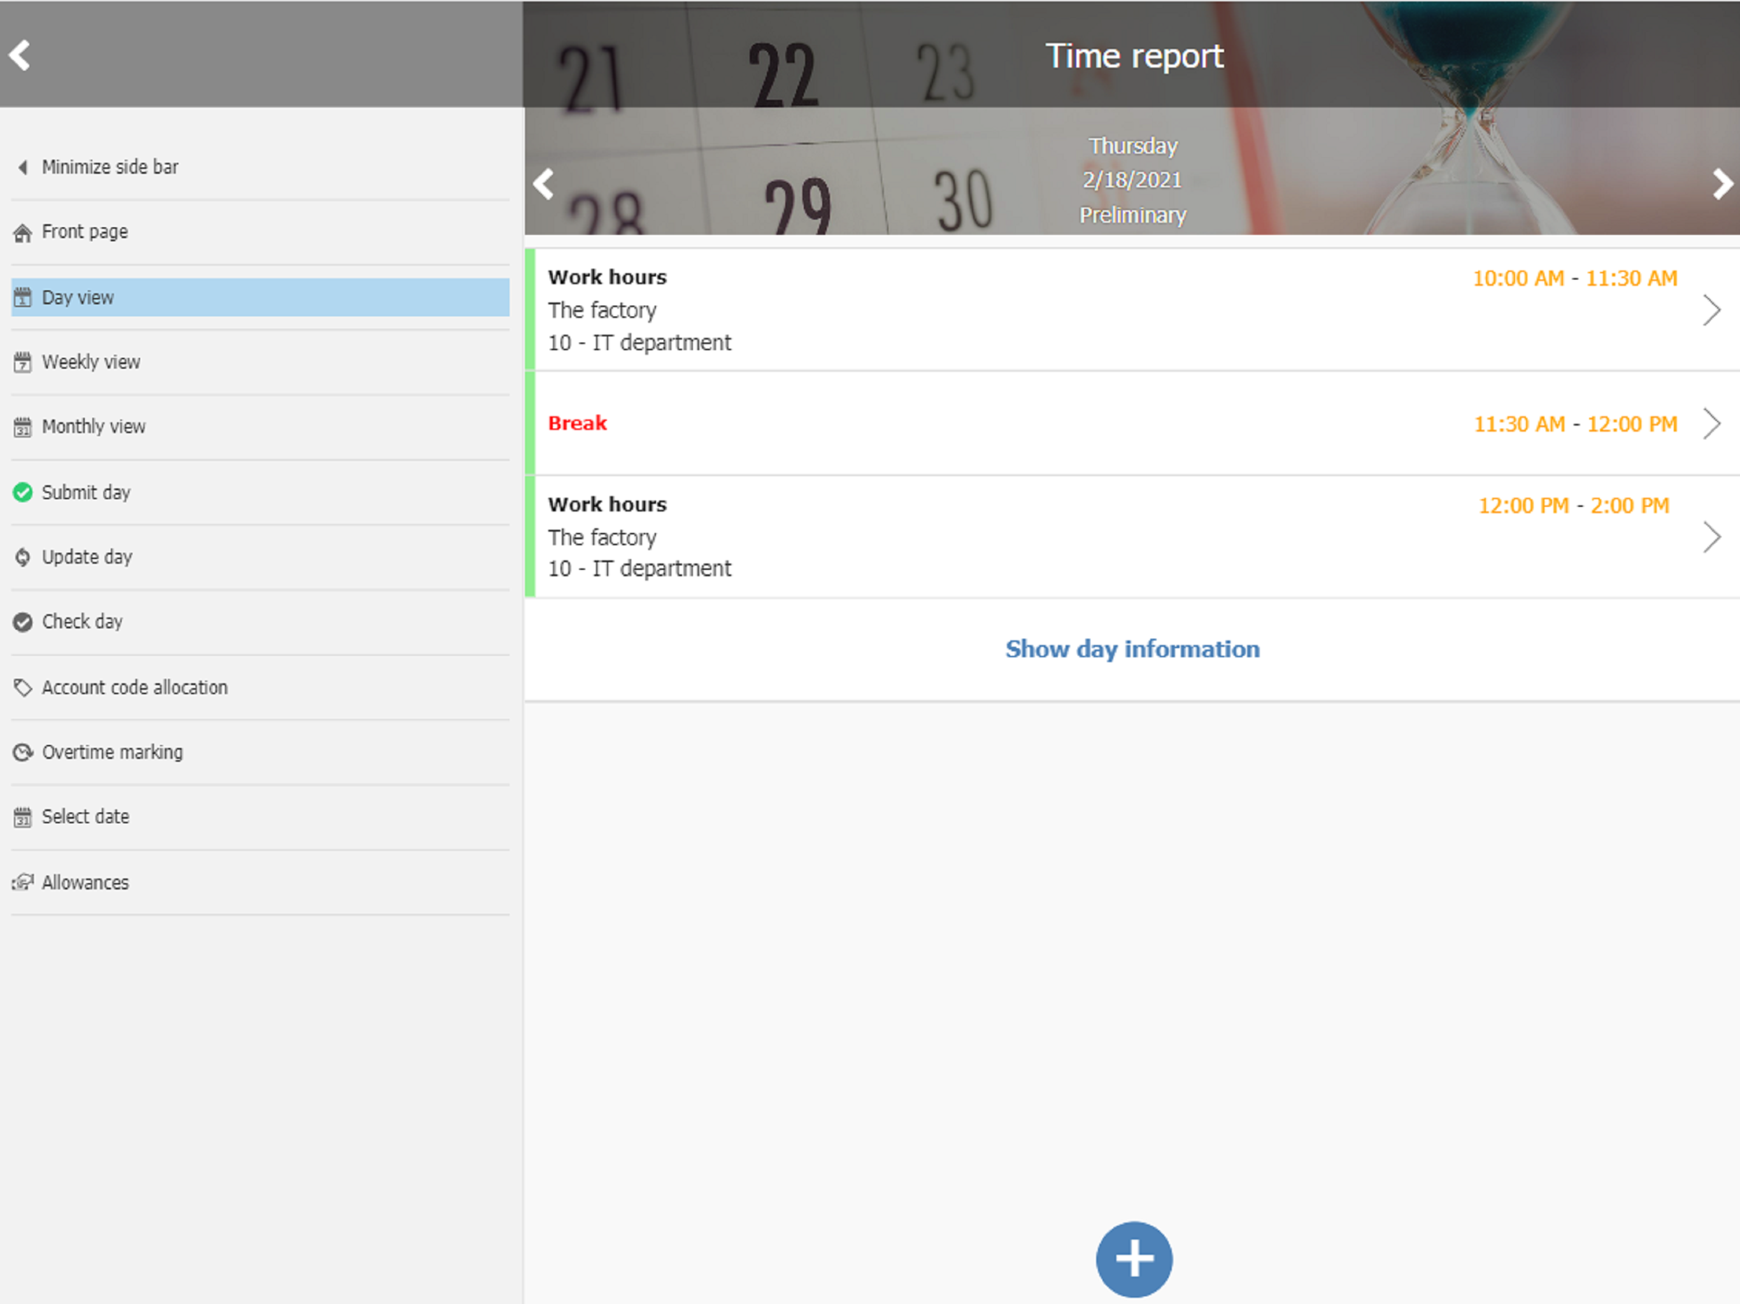Open Select date calendar option

tap(85, 816)
